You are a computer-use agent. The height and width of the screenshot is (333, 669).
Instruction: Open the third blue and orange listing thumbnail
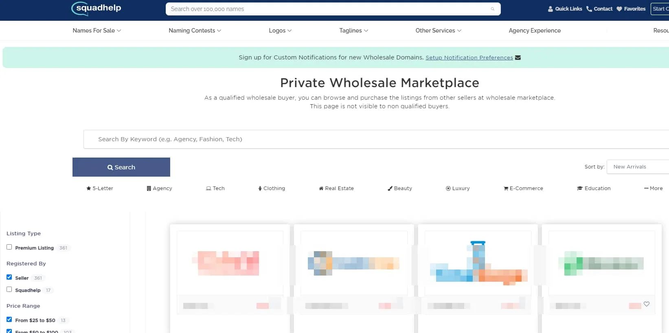[478, 263]
